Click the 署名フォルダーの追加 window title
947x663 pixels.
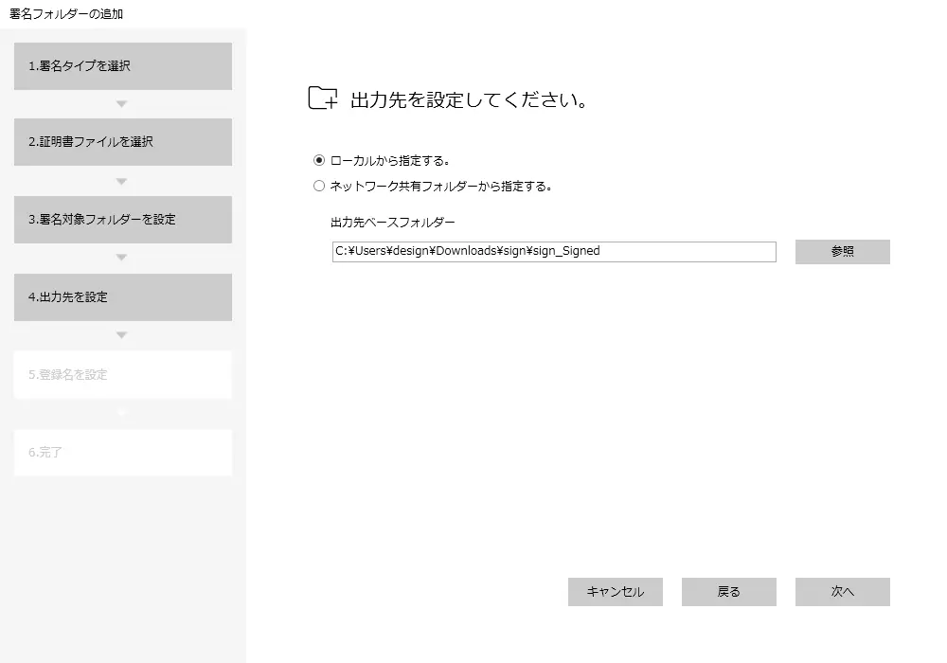pyautogui.click(x=66, y=14)
